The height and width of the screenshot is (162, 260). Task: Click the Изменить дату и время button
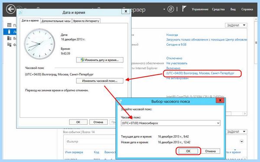tap(100, 60)
